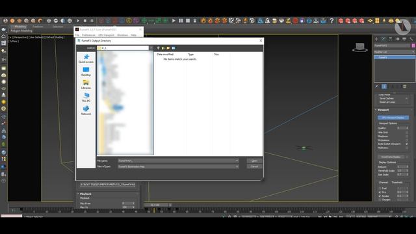The image size is (416, 234).
Task: Create a new folder in the dialog
Action: 168,48
